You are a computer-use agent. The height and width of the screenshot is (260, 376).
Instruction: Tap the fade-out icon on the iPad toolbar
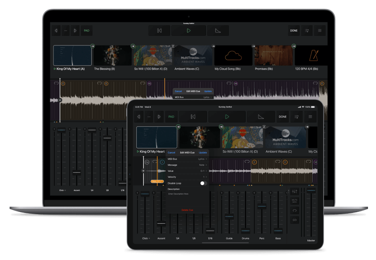click(261, 117)
